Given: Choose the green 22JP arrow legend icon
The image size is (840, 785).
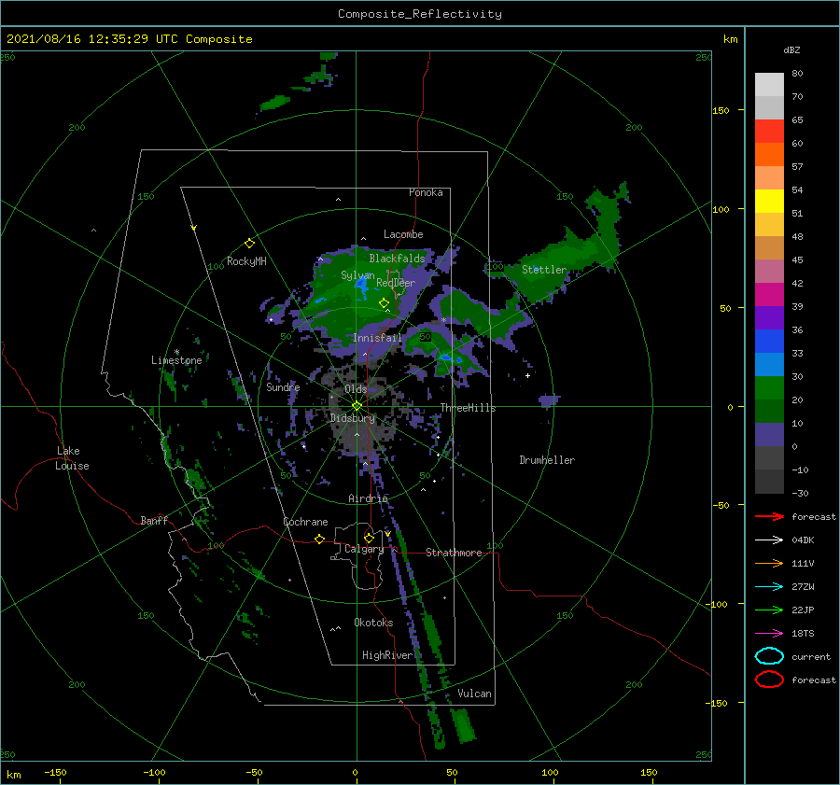Looking at the screenshot, I should pos(769,610).
